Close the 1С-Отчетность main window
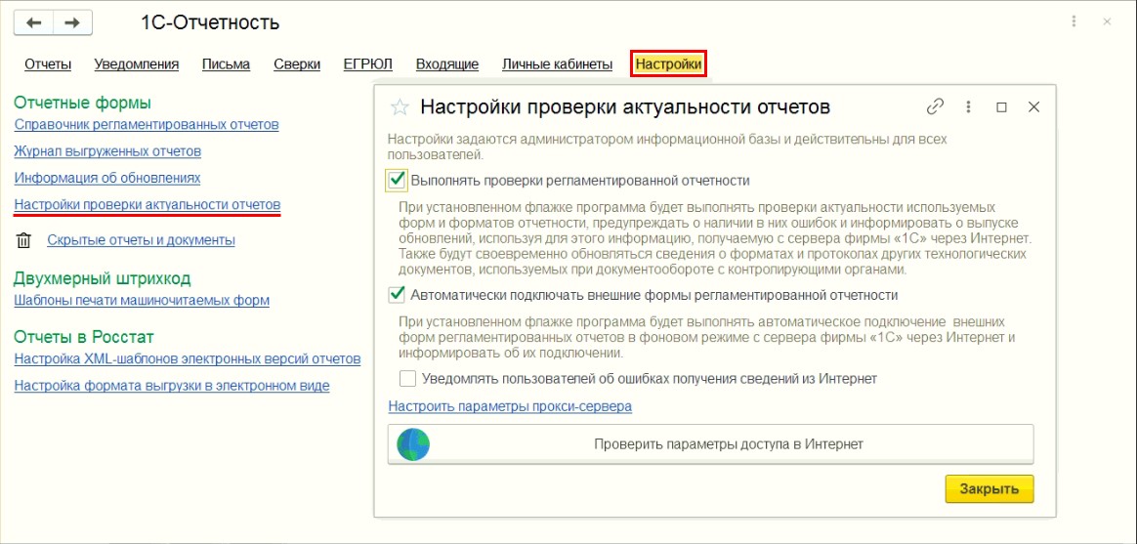This screenshot has width=1137, height=544. (1108, 22)
